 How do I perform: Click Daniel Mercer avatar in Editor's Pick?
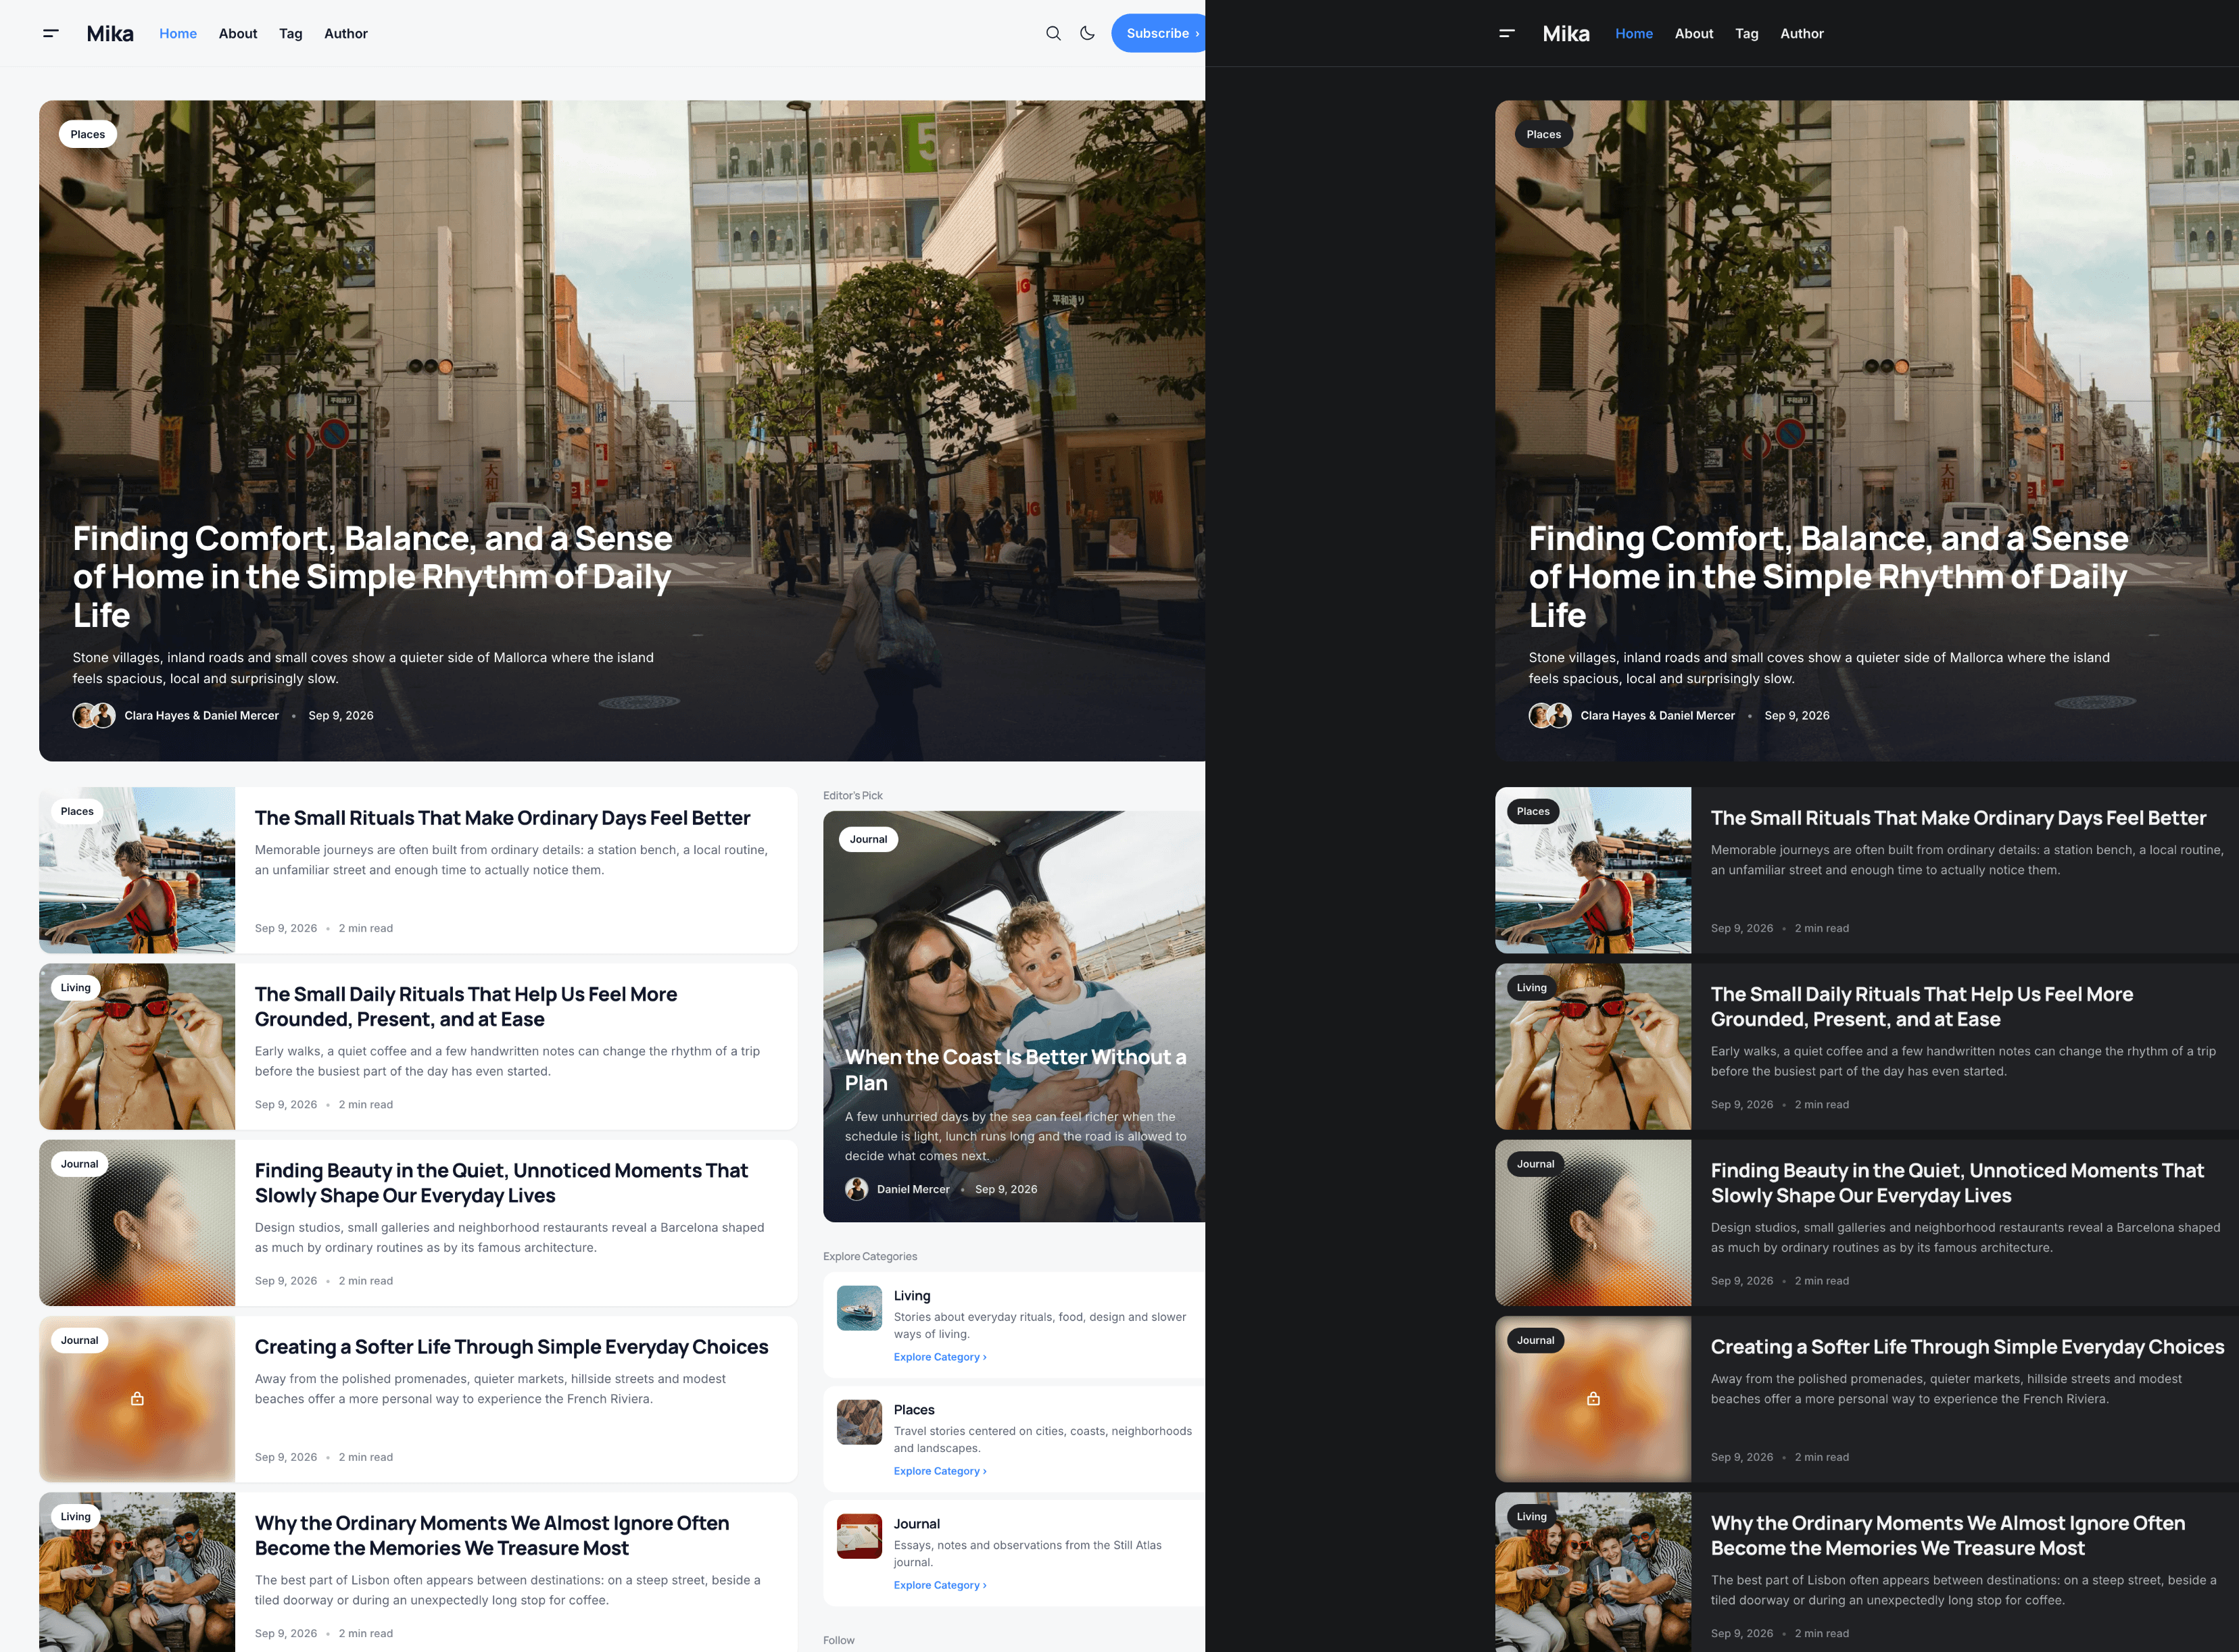coord(857,1189)
